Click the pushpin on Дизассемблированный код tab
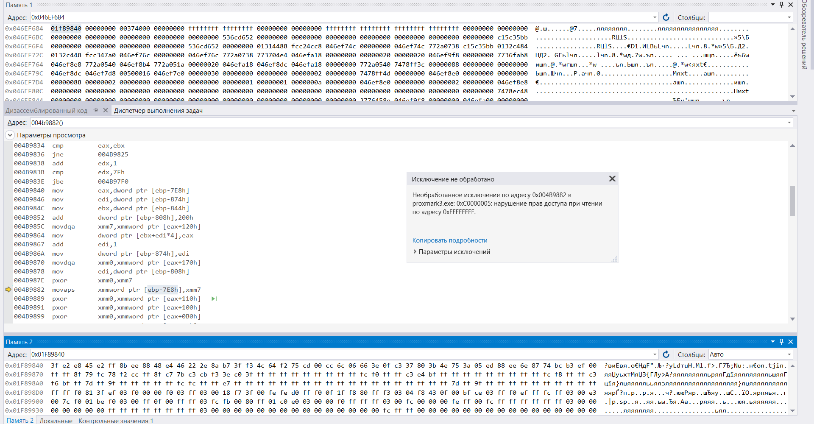Image resolution: width=814 pixels, height=424 pixels. (96, 110)
